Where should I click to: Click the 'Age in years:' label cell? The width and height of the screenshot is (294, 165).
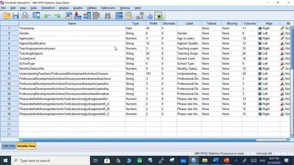point(189,38)
